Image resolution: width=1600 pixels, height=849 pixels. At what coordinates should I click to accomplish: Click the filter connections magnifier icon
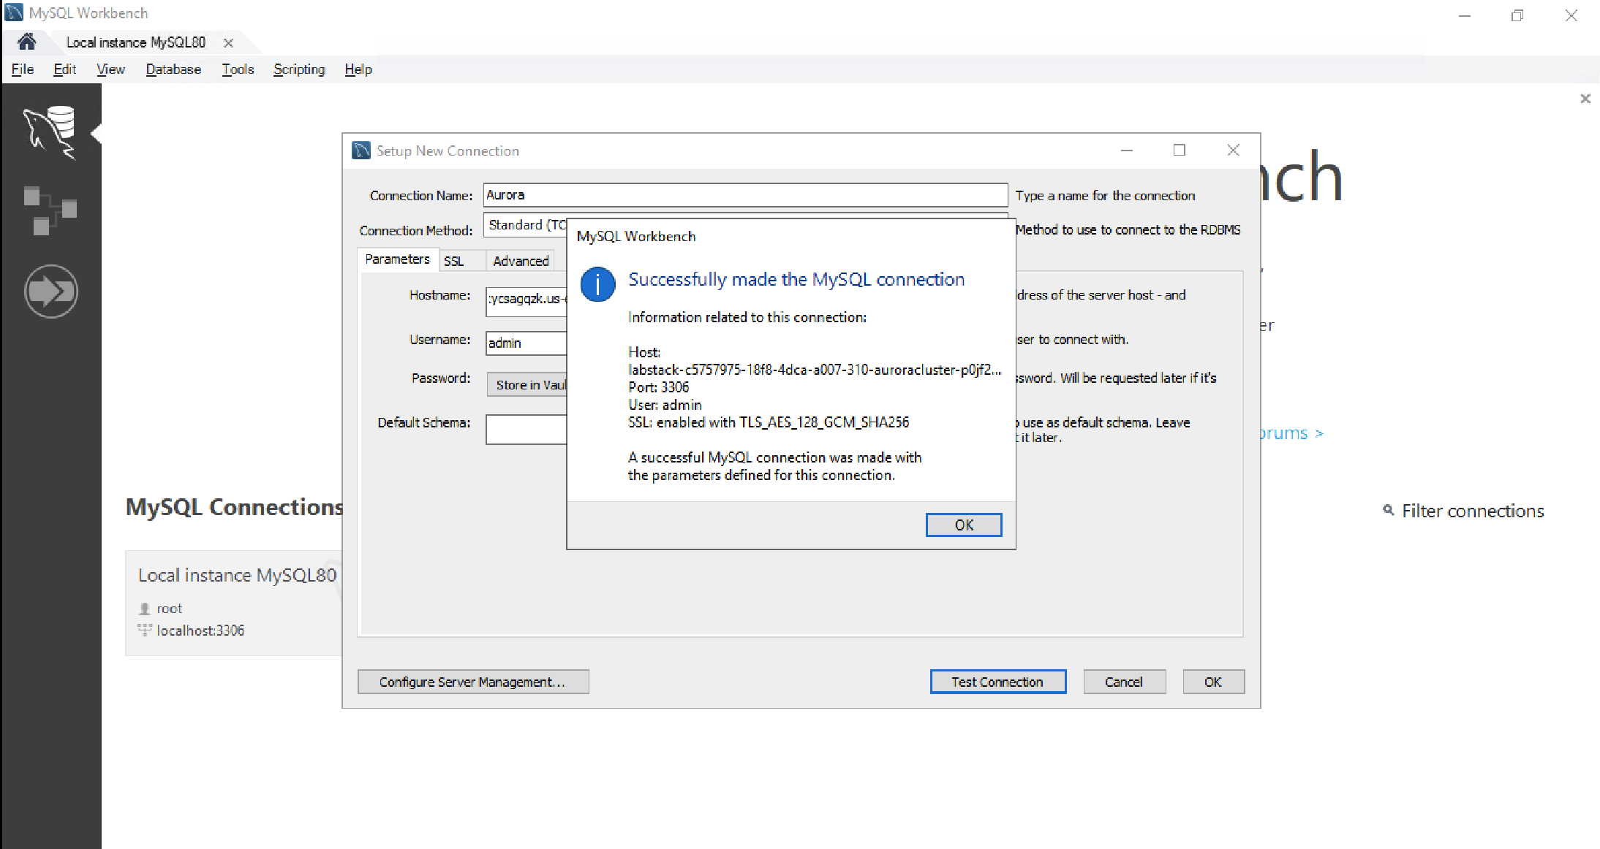(x=1388, y=510)
